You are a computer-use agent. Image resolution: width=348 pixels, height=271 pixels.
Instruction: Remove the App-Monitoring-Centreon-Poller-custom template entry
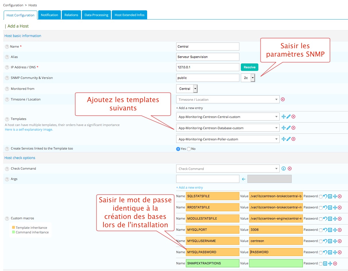point(293,139)
